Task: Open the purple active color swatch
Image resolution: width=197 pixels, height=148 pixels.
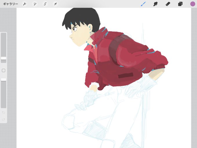Action: point(192,4)
